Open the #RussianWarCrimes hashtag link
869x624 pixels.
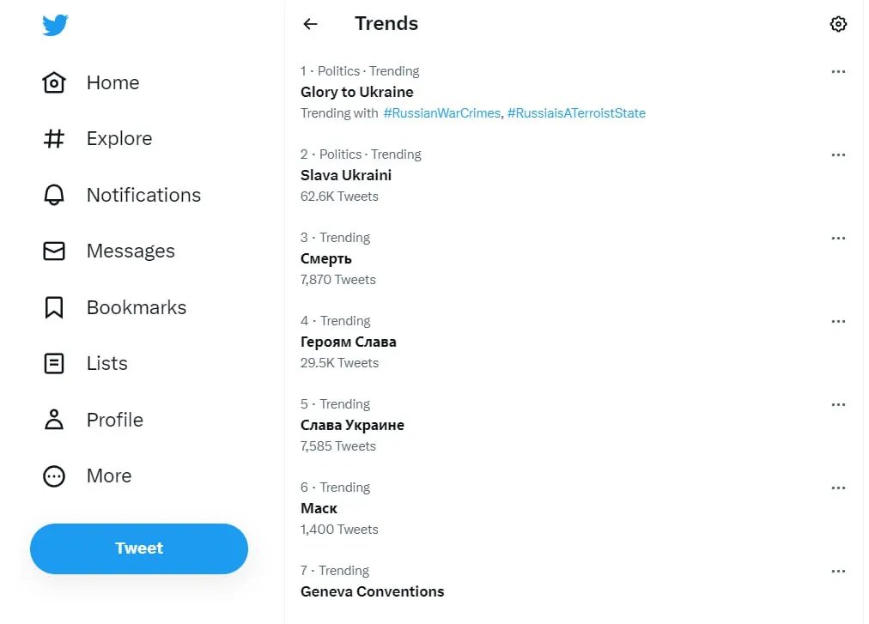pos(441,113)
